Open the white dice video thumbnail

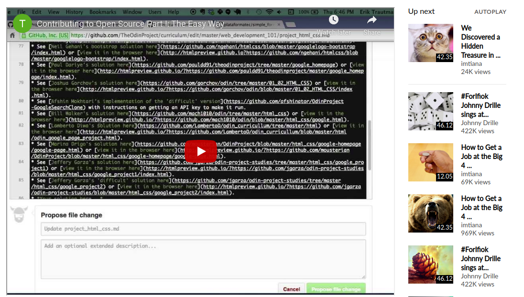click(430, 111)
